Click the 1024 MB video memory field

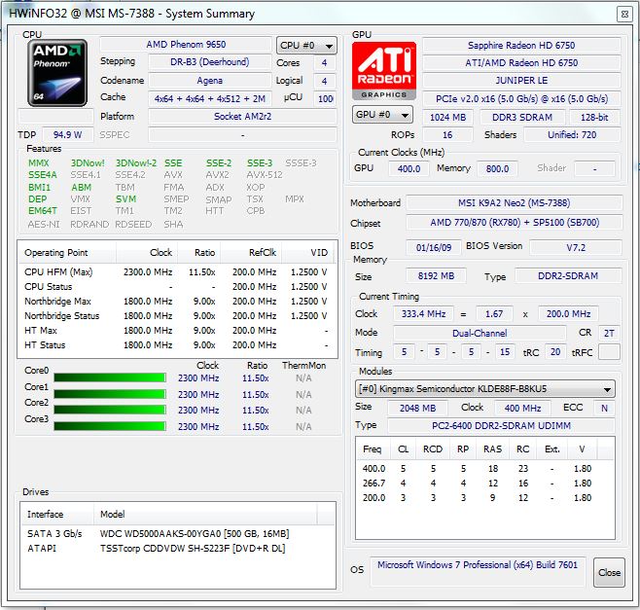pos(447,117)
